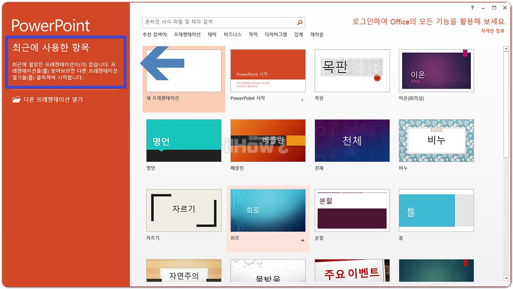Select suggested search 비즈니스
Screen dimensions: 513x289
[233, 35]
